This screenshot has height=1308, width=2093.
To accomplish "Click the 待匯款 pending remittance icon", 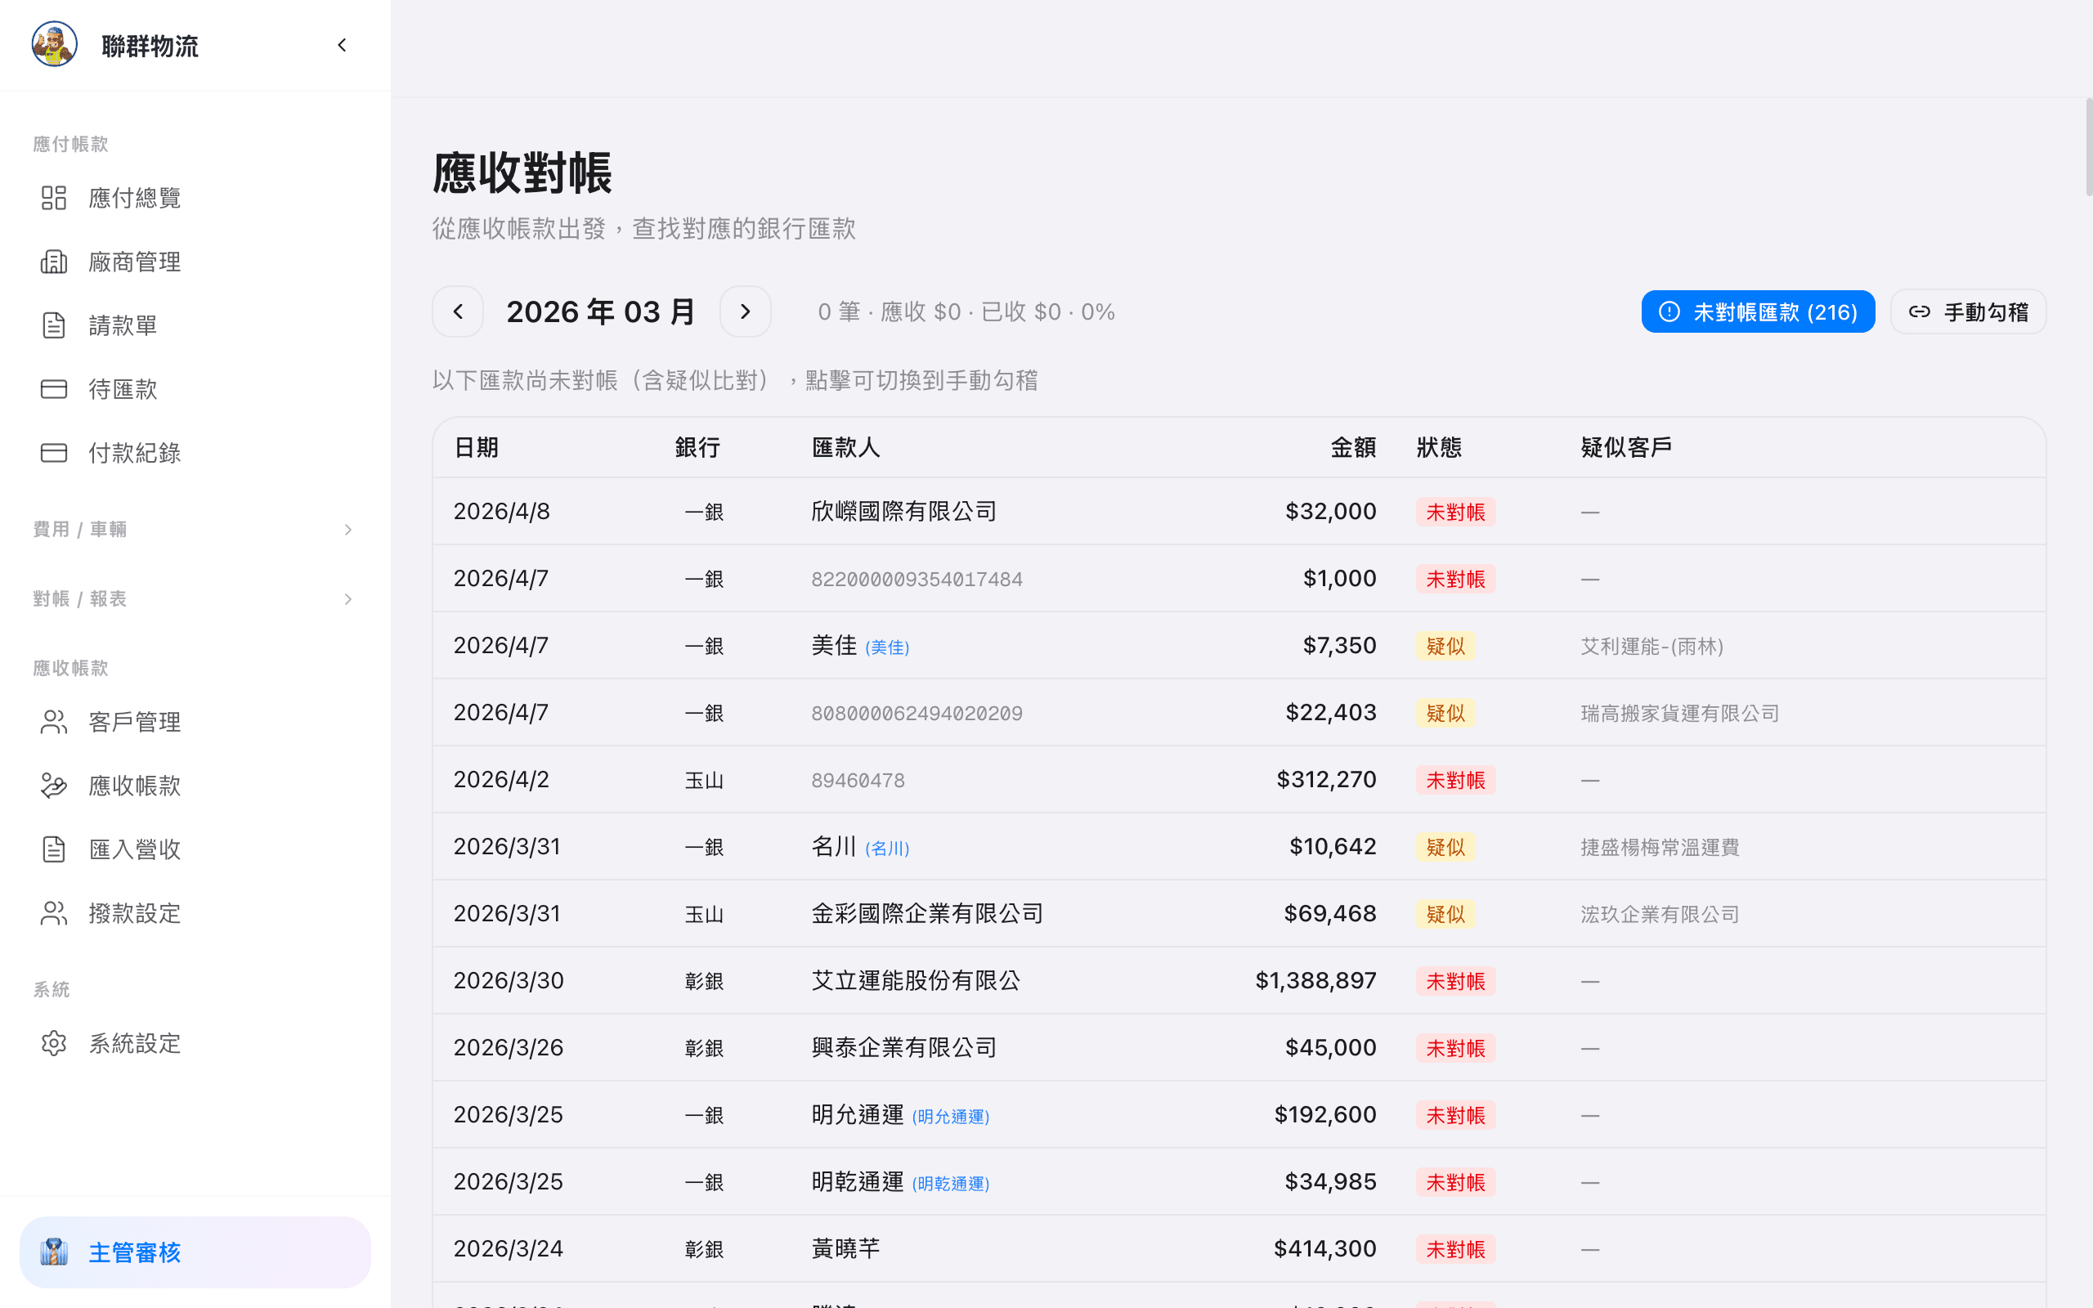I will tap(54, 388).
